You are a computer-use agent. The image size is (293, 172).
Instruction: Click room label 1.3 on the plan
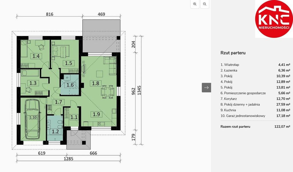coord(33,83)
